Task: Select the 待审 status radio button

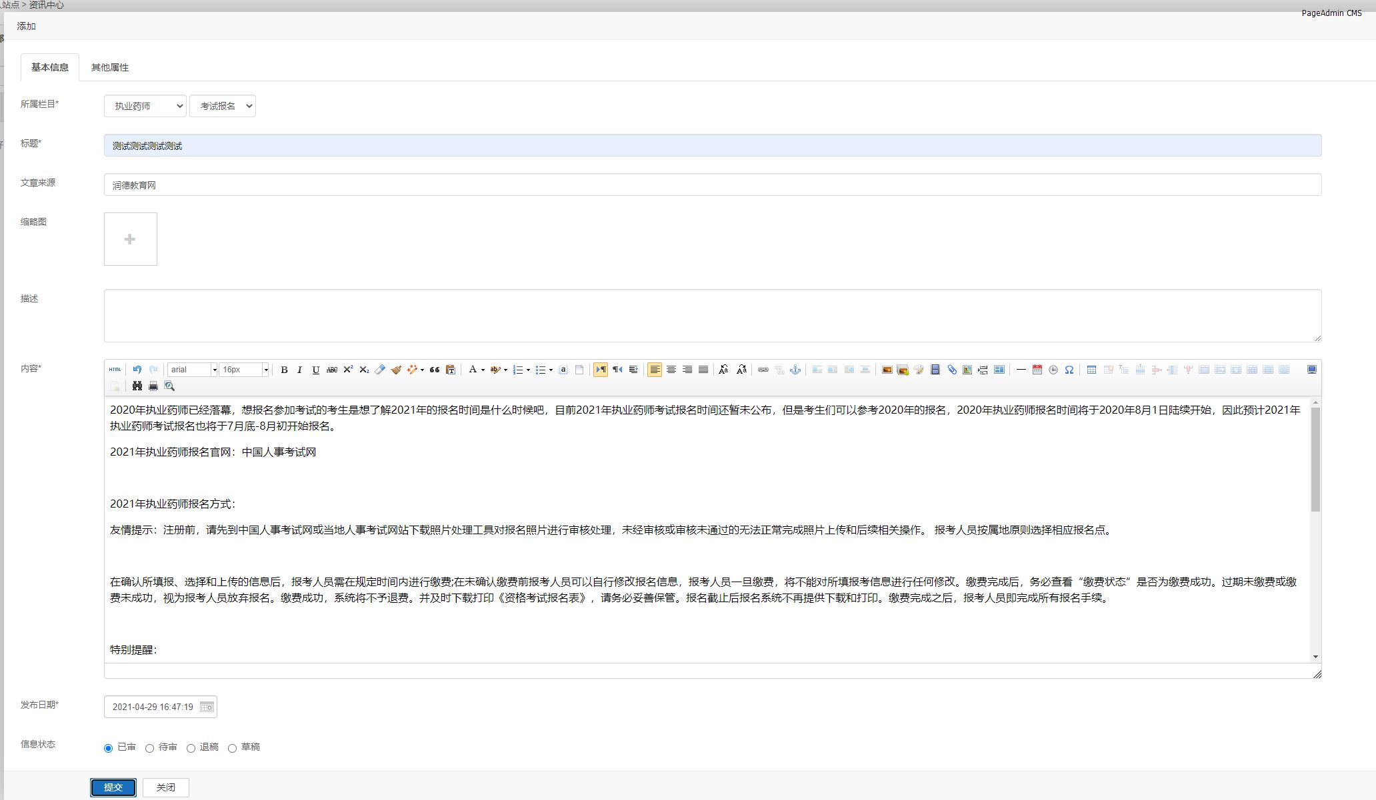Action: pos(150,748)
